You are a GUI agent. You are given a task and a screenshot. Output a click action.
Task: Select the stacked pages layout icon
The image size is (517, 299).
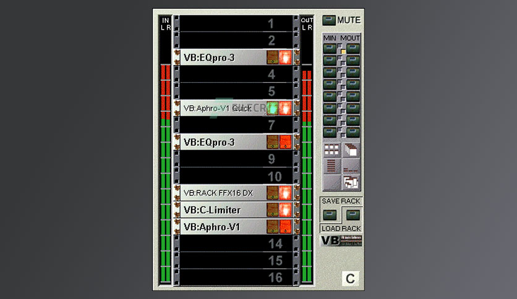coord(351,150)
